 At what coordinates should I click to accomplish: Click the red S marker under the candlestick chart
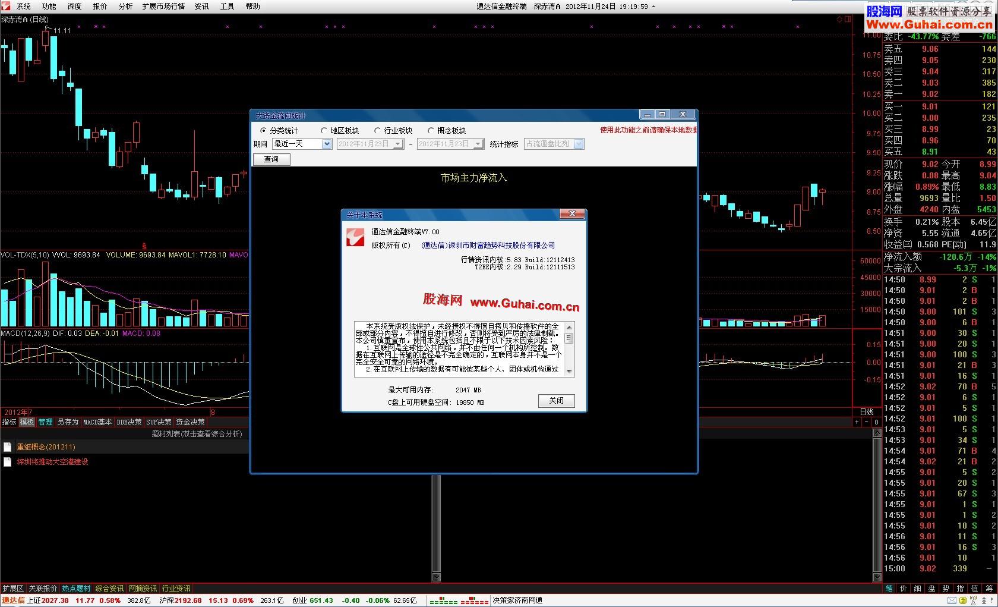click(x=144, y=246)
